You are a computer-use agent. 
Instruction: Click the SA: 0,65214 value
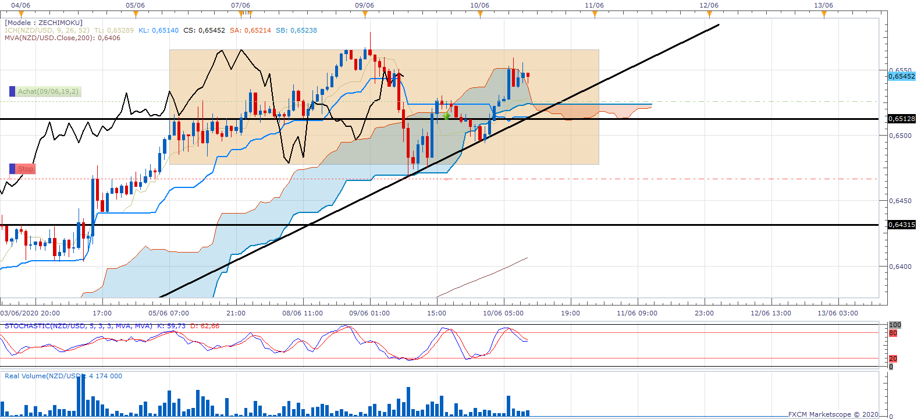(x=250, y=30)
